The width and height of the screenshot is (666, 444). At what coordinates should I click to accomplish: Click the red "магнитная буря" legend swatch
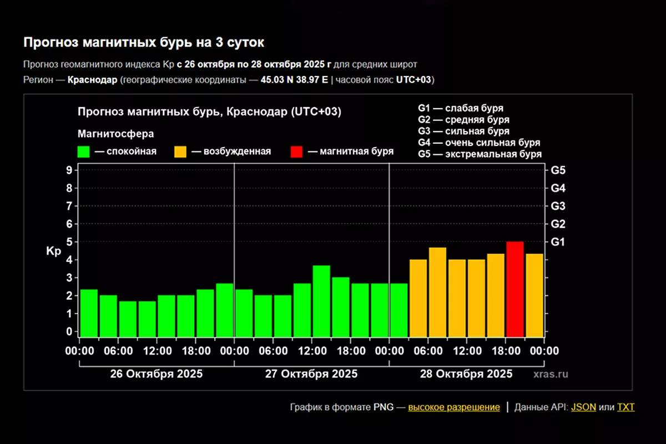(x=296, y=152)
